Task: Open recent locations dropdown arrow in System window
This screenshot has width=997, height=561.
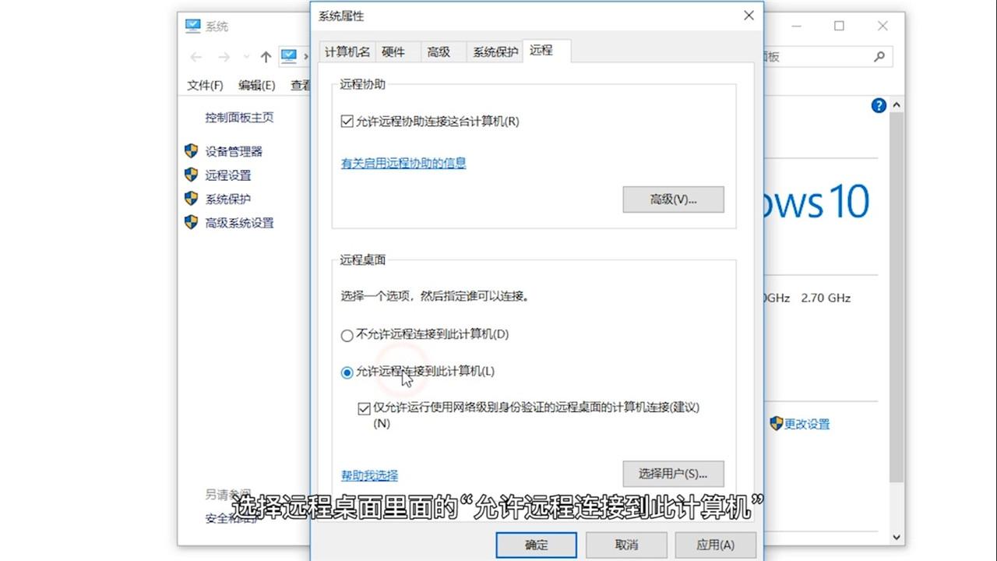Action: point(248,57)
